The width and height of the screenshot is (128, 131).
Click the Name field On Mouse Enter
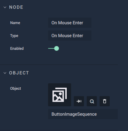70,23
